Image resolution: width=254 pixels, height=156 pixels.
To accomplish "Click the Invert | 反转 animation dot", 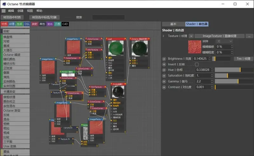I will tap(164, 64).
